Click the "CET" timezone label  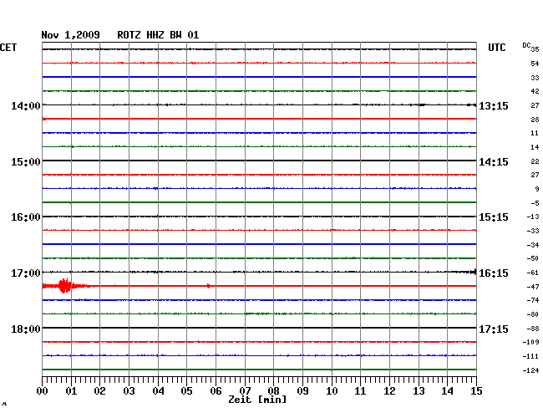(x=8, y=48)
